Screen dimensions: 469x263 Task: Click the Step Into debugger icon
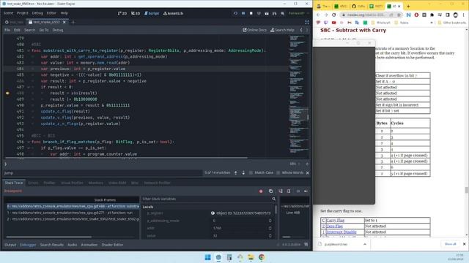[x=281, y=191]
